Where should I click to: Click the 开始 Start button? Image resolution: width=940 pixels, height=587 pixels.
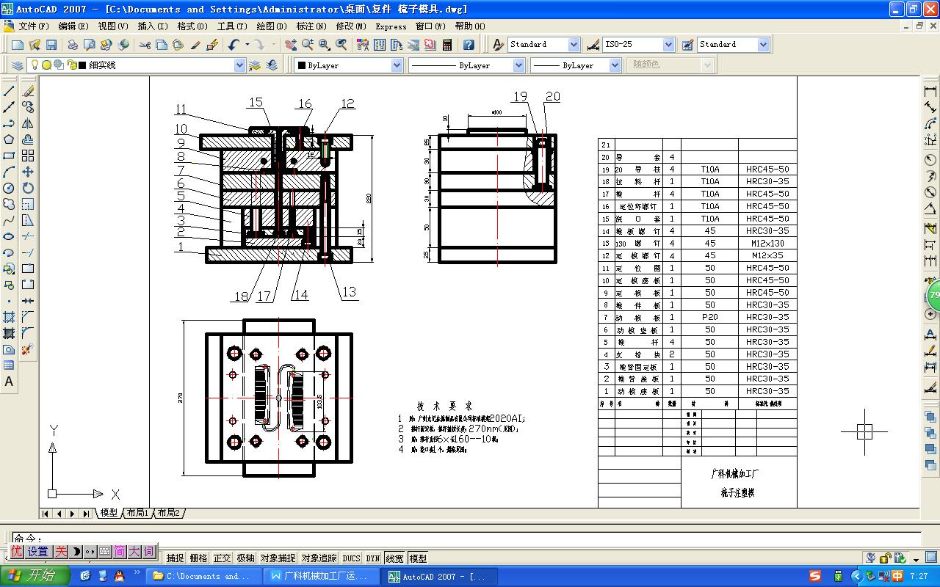(x=35, y=576)
